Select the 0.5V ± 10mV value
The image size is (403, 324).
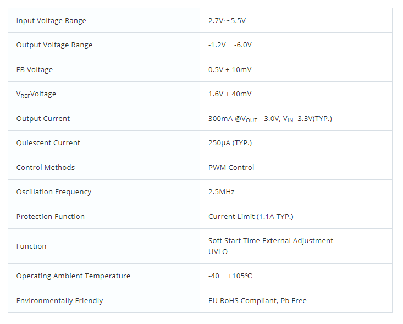click(x=230, y=70)
